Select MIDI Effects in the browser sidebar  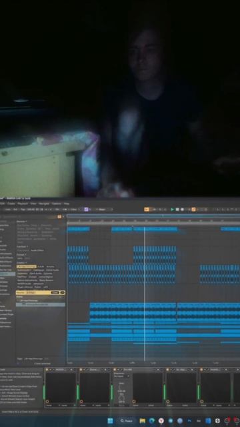pyautogui.click(x=6, y=262)
